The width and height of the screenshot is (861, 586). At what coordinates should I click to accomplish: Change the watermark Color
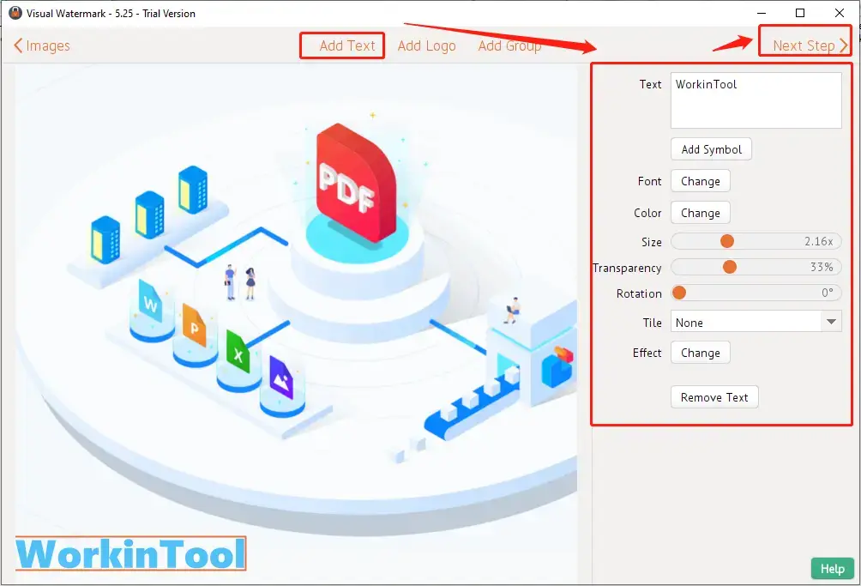[x=700, y=213]
